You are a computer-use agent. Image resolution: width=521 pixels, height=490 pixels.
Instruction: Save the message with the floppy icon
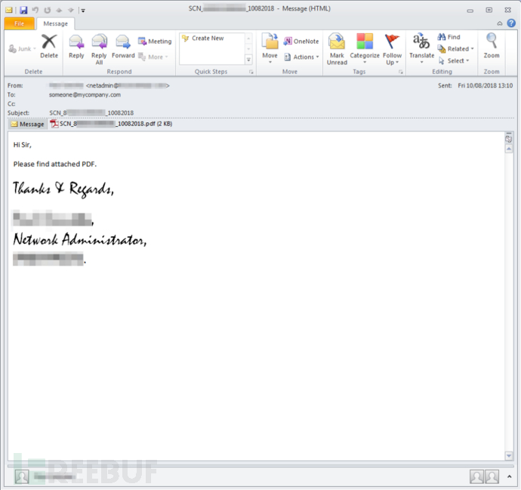[23, 10]
